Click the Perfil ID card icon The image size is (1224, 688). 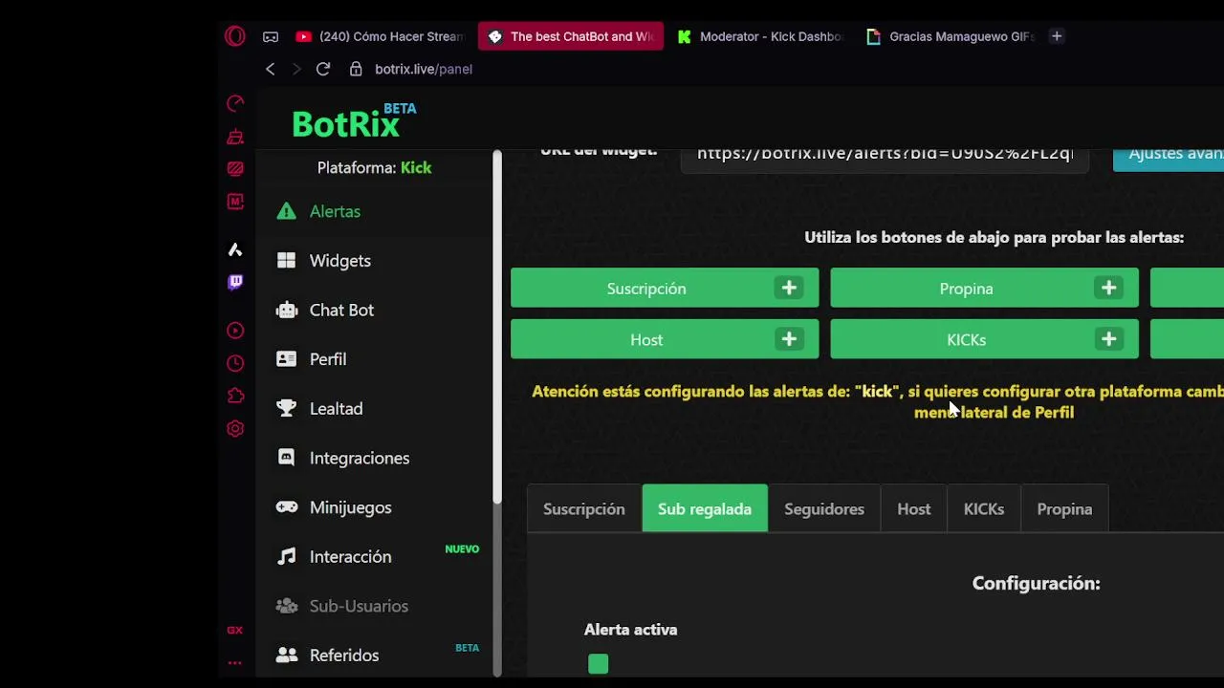(x=286, y=359)
